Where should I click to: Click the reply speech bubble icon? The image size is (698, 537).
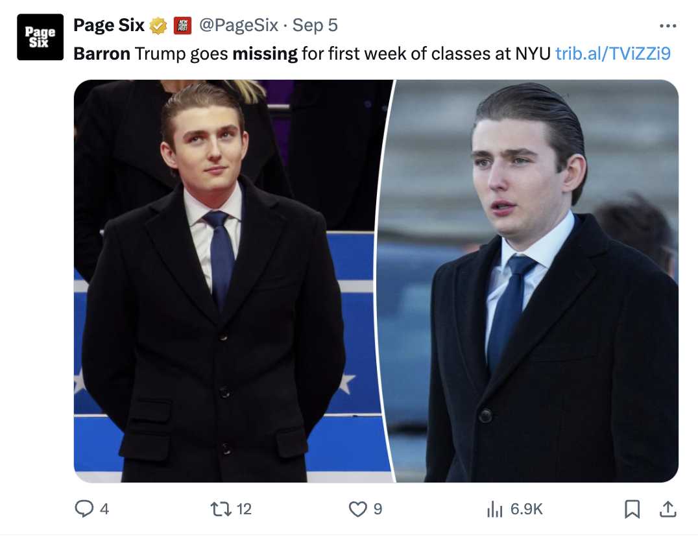pos(84,509)
